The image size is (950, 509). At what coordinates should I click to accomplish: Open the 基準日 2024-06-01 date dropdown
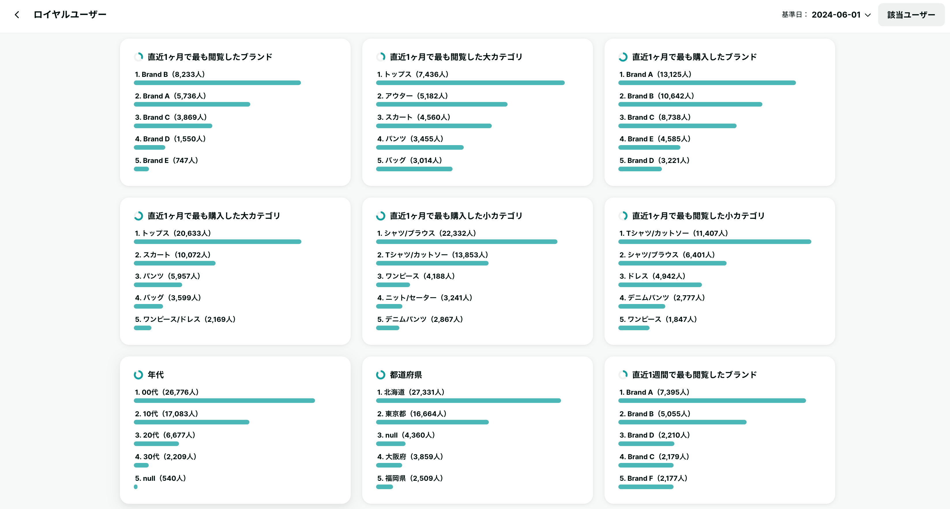(x=826, y=15)
